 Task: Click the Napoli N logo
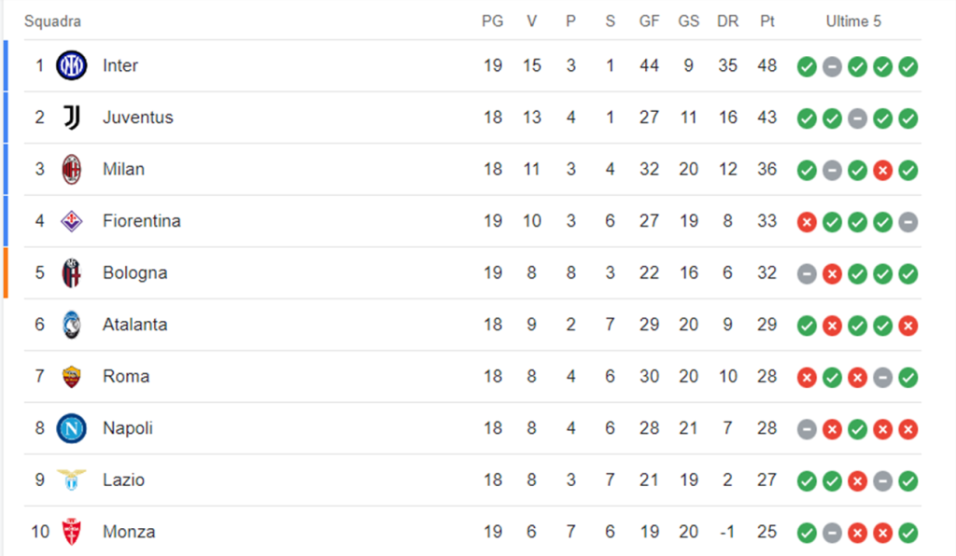click(x=71, y=428)
